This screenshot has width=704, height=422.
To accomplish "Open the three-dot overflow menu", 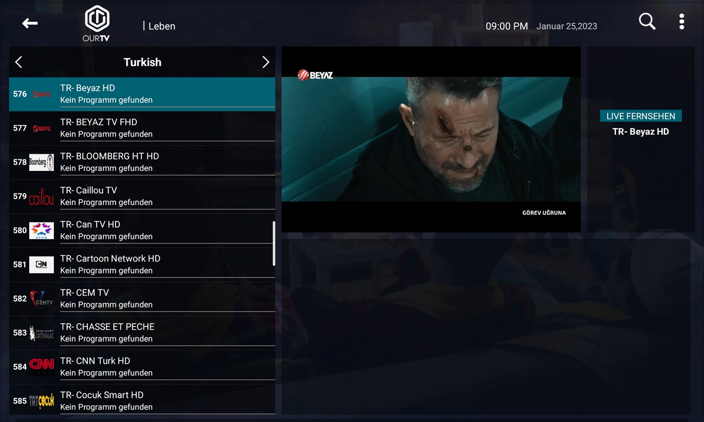I will [681, 21].
